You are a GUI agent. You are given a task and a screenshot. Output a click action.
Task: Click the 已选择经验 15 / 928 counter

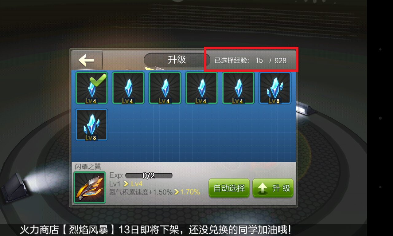(250, 61)
